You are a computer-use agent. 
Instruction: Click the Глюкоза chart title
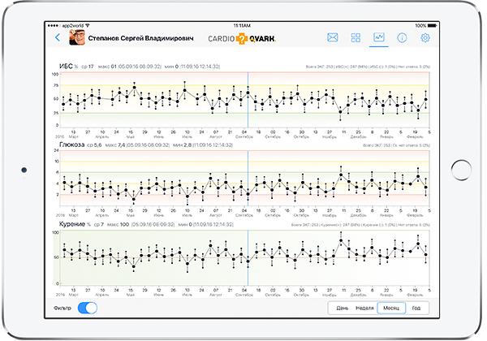71,145
